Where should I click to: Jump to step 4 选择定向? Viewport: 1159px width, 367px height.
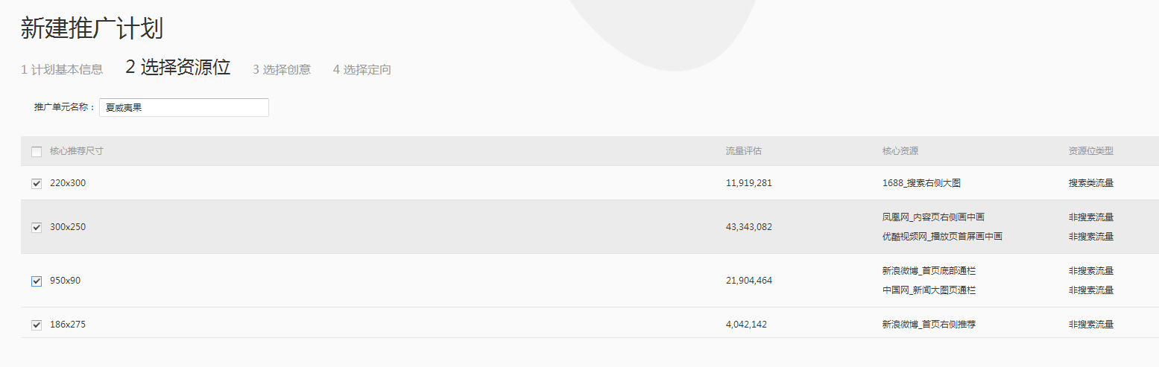click(362, 70)
